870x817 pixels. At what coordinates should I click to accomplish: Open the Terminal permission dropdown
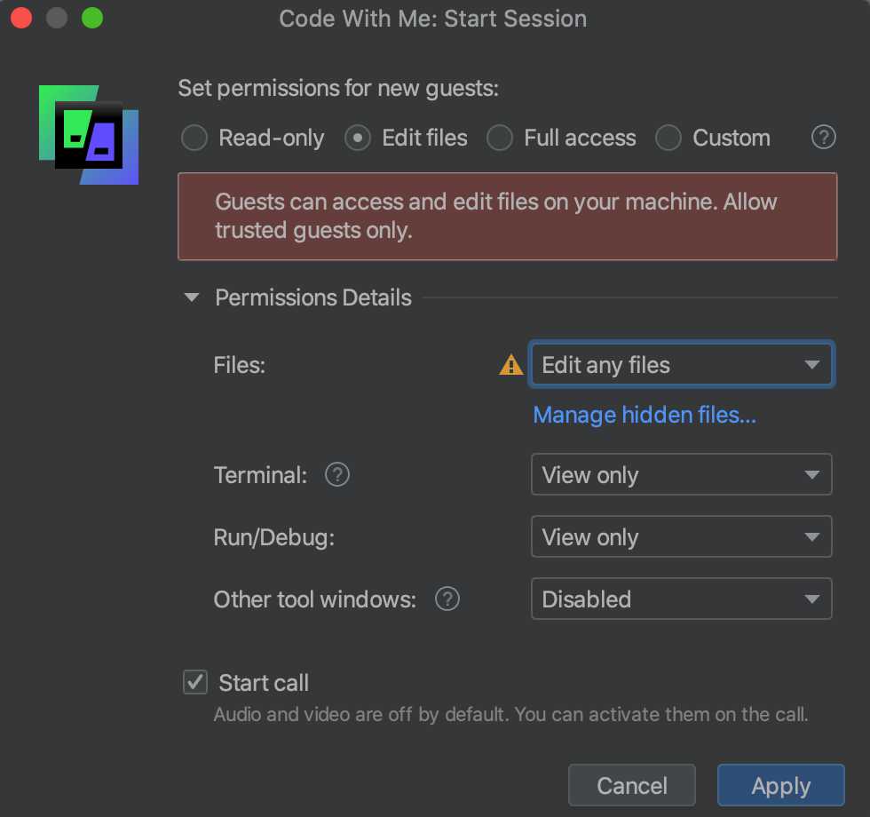click(681, 475)
